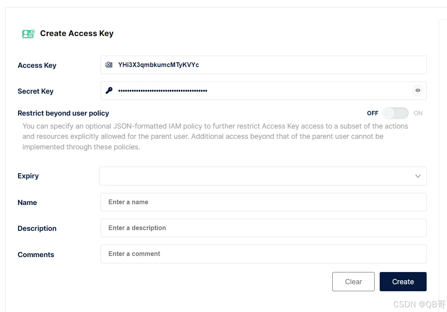
Task: Expand Expiry using the chevron arrow
Action: pyautogui.click(x=418, y=176)
